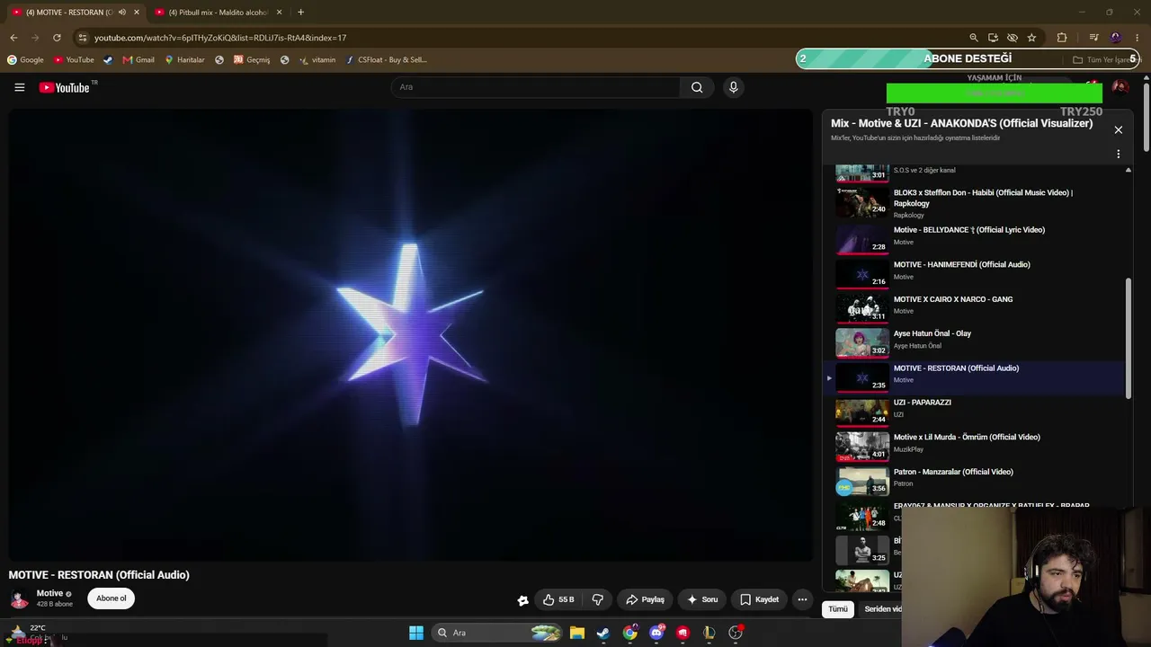Viewport: 1151px width, 647px height.
Task: Click the Soru button
Action: 702,599
